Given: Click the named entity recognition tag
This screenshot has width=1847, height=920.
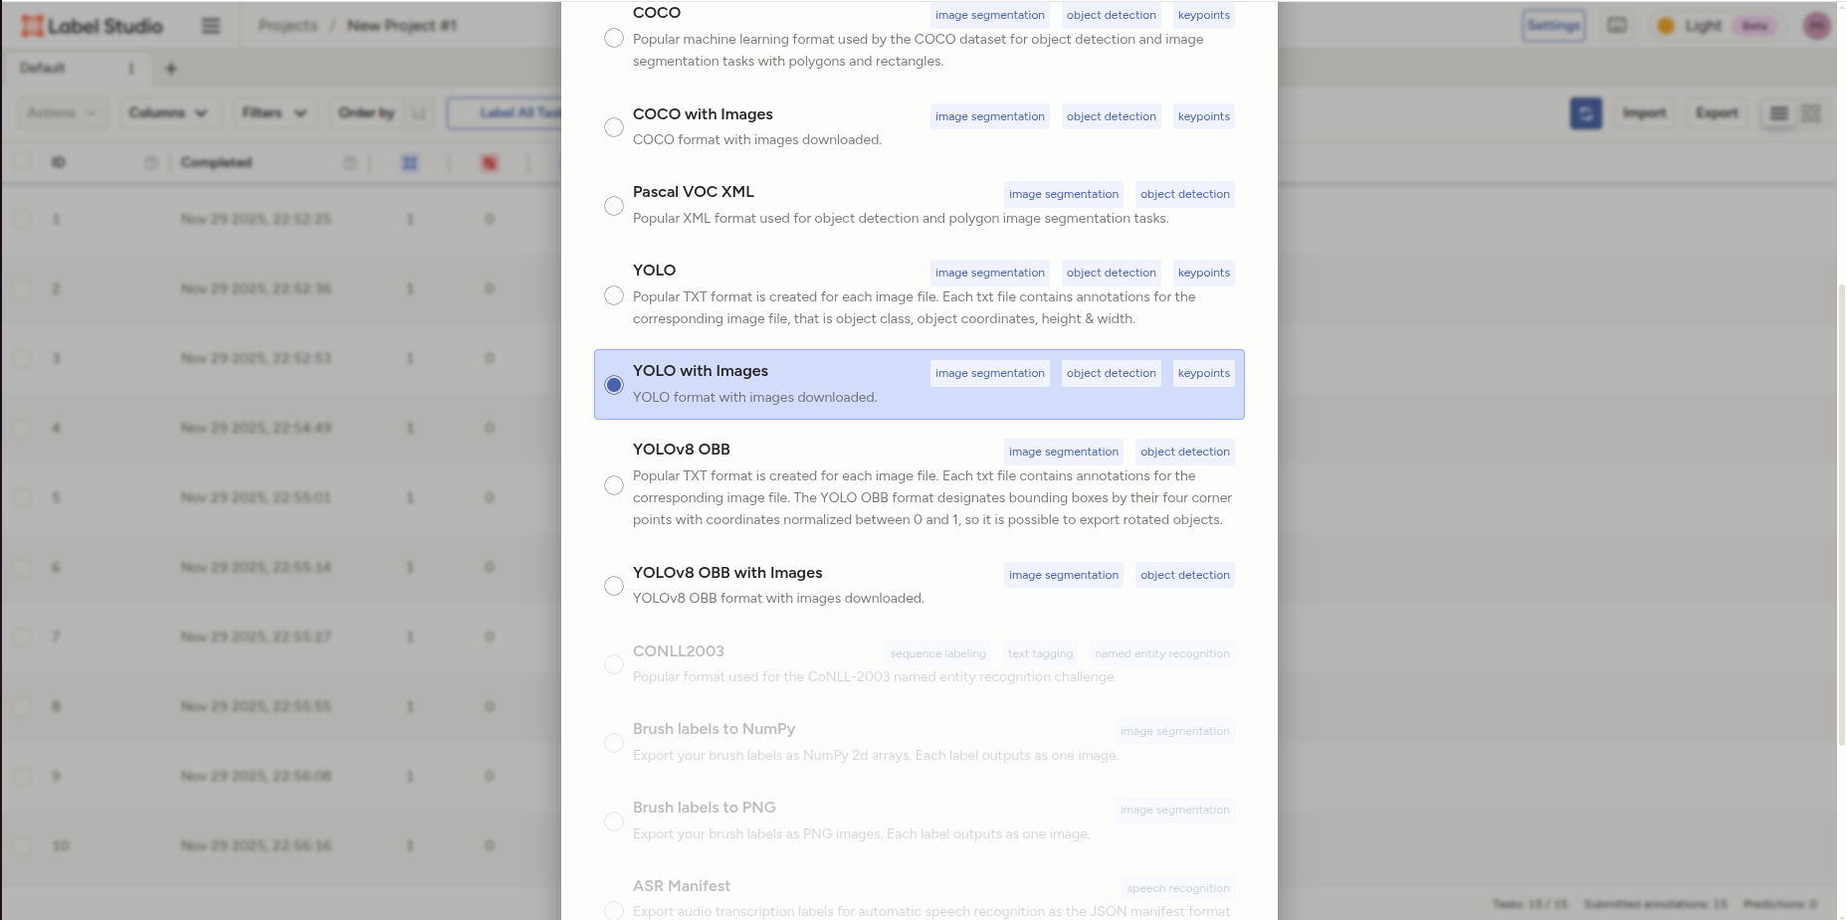Looking at the screenshot, I should point(1162,653).
